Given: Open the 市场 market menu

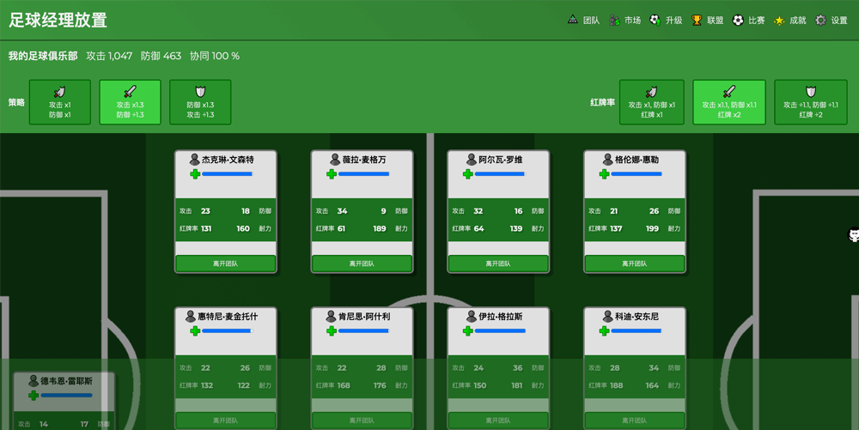Looking at the screenshot, I should pos(625,21).
